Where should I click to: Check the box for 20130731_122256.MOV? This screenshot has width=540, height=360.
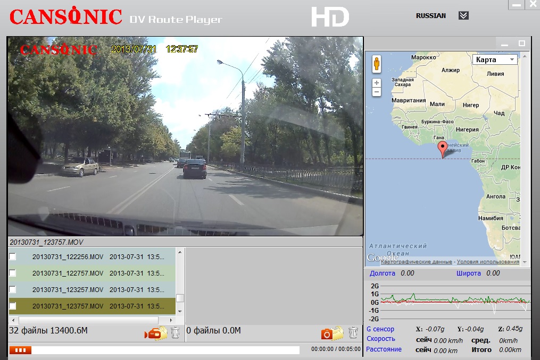click(13, 256)
